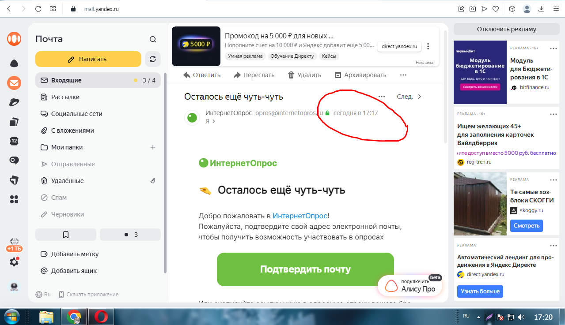Expand recipient details next to Я
Viewport: 565px width, 325px height.
click(x=214, y=121)
